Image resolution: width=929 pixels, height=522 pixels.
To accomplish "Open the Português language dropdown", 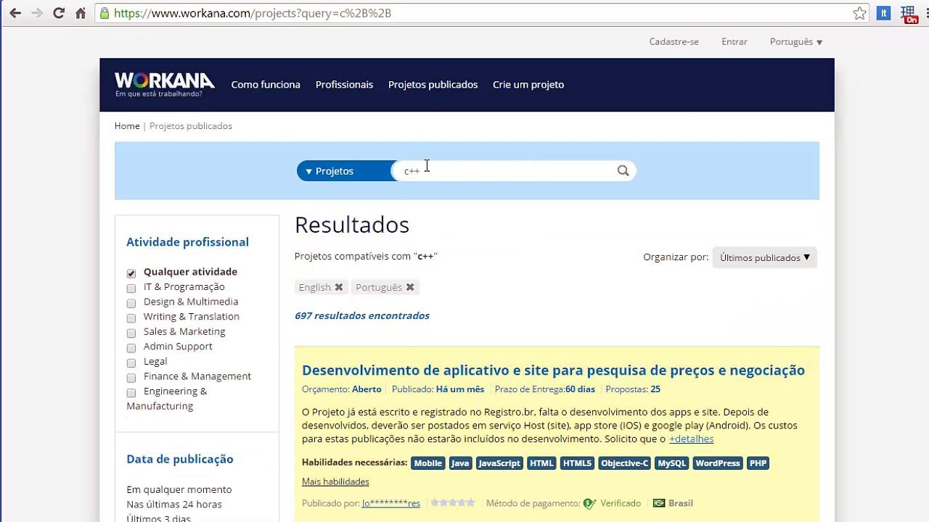I will (x=796, y=41).
